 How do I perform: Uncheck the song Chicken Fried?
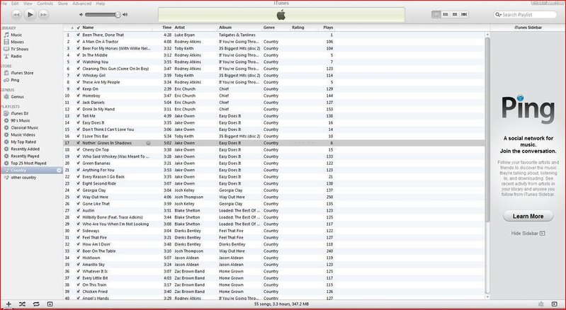79,292
